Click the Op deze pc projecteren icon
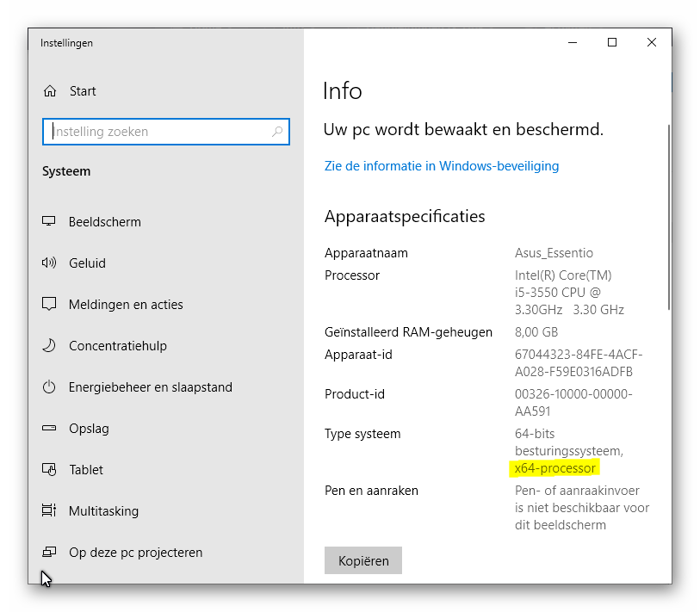Image resolution: width=700 pixels, height=612 pixels. point(49,553)
